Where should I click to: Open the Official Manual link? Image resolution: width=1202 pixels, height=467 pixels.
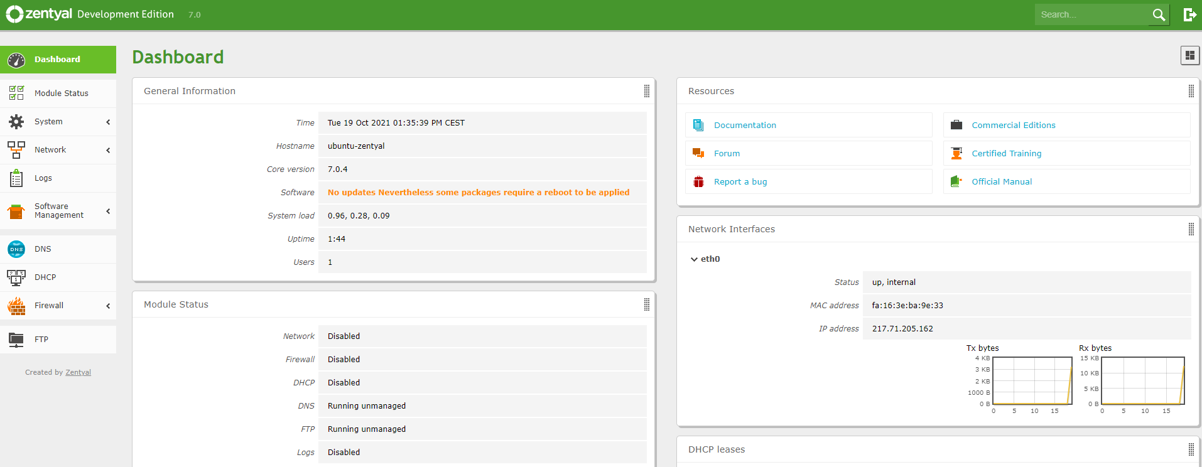click(x=1002, y=182)
